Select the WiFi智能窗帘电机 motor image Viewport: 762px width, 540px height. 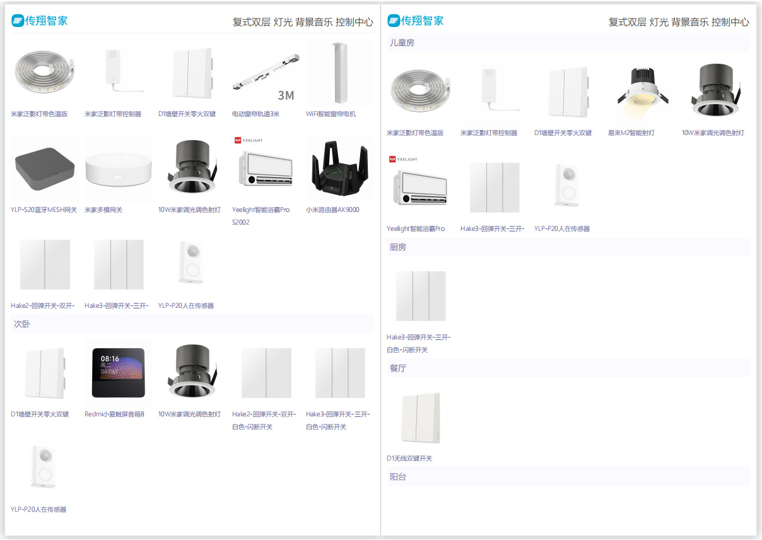click(339, 73)
